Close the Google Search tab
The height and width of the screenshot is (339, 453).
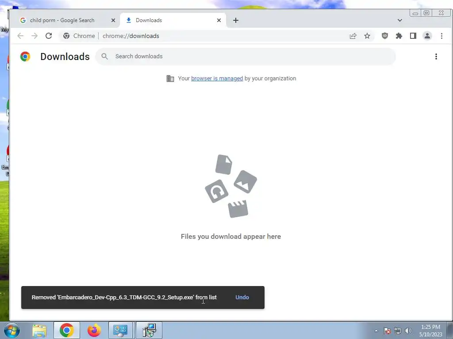[x=113, y=20]
